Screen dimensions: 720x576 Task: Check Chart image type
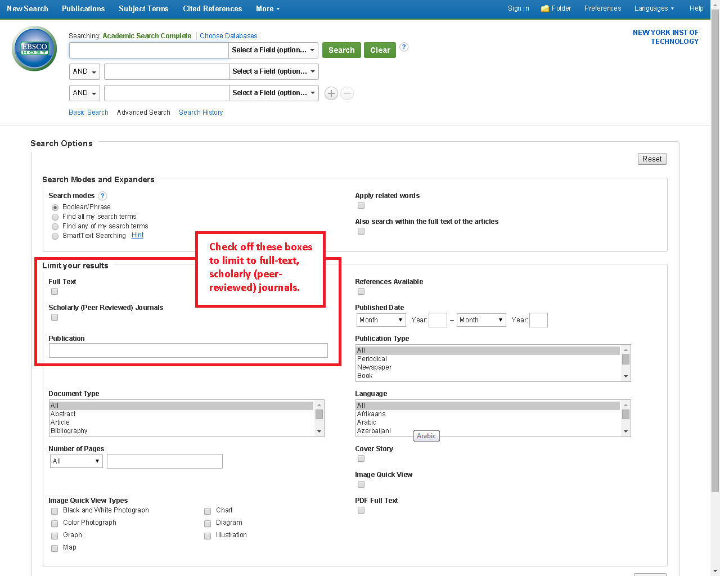(x=208, y=511)
